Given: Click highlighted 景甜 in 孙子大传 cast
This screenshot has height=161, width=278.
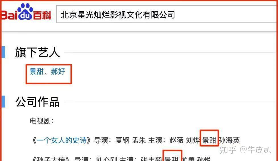Looking at the screenshot, I should [171, 158].
